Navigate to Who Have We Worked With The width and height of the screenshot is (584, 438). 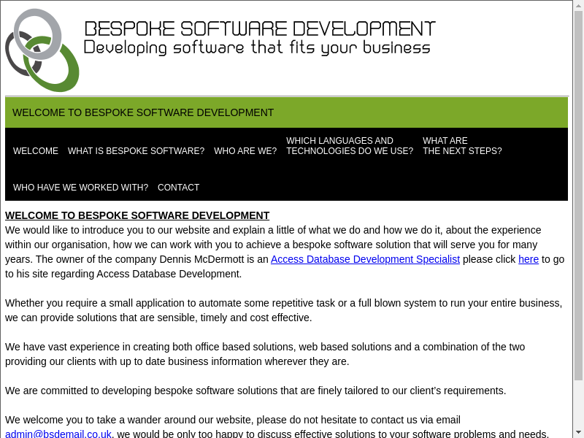click(80, 188)
